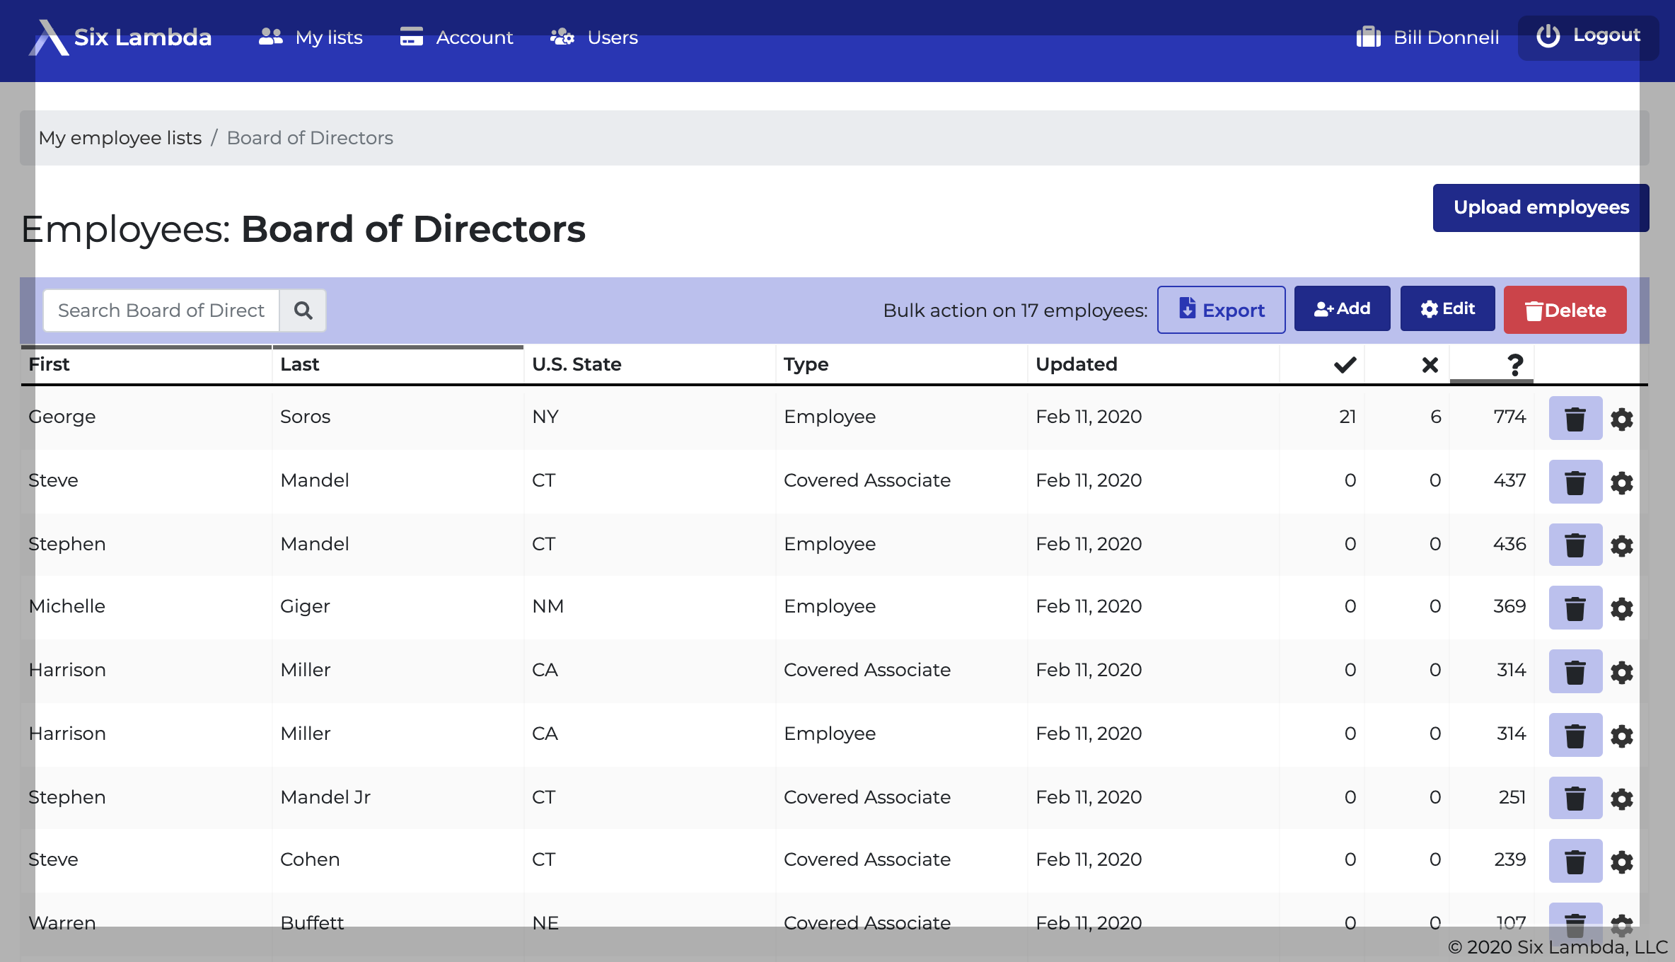Focus the Search Board of Directors field
Image resolution: width=1675 pixels, height=962 pixels.
pyautogui.click(x=161, y=311)
